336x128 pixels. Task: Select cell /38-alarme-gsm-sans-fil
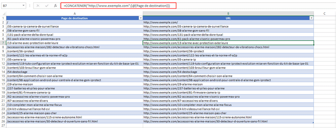pos(74,30)
